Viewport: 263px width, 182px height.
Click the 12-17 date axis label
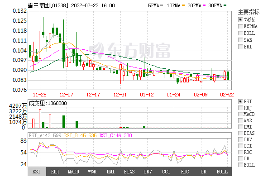(x=93, y=95)
